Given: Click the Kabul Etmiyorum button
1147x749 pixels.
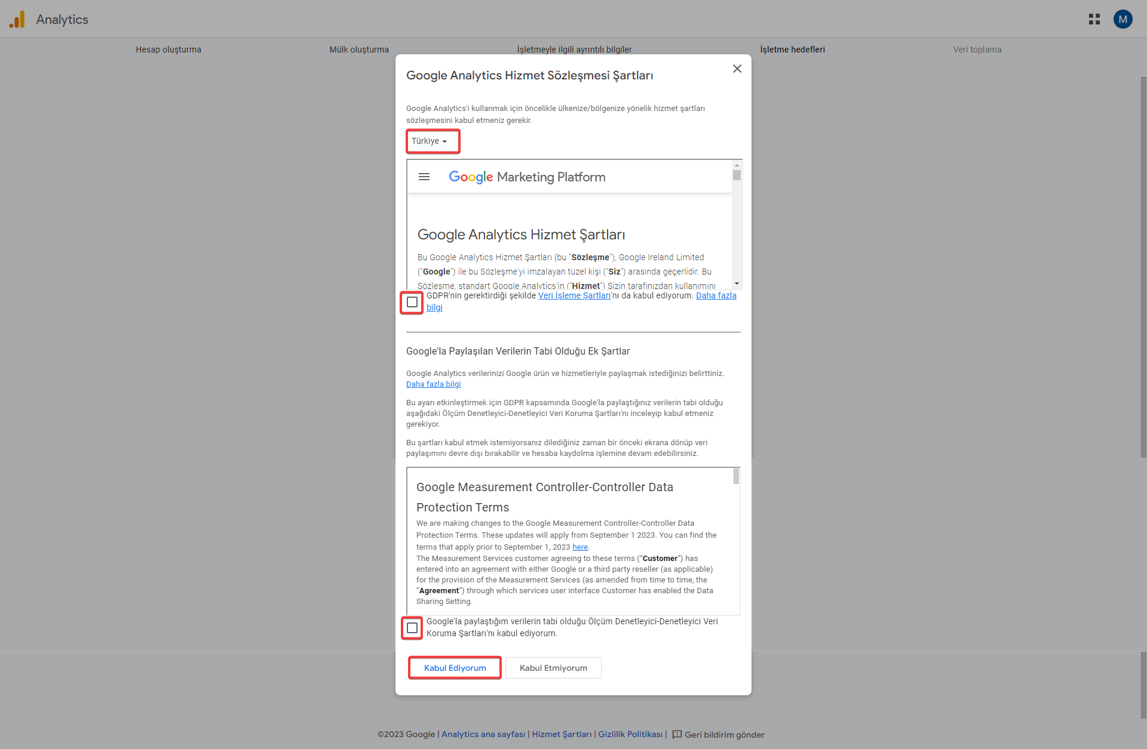Looking at the screenshot, I should pos(553,668).
